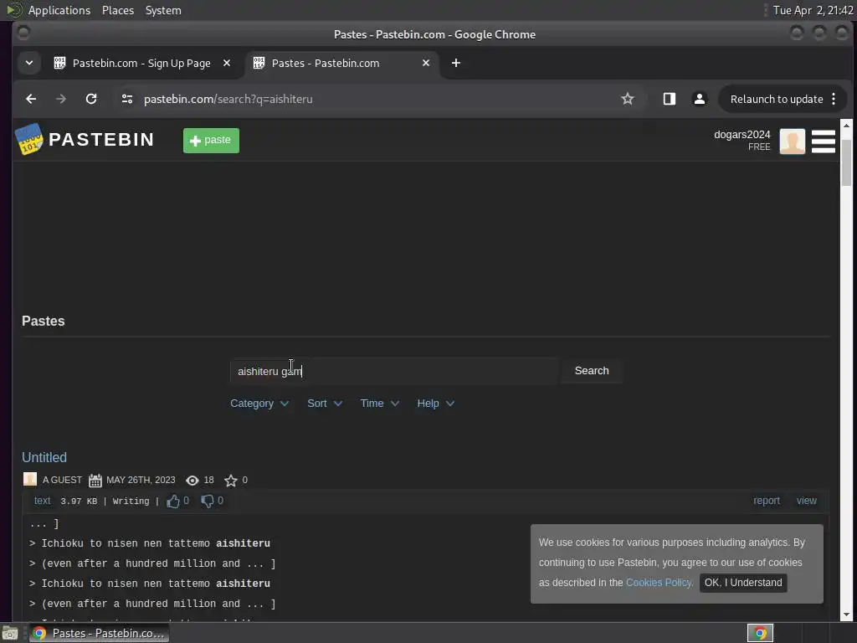Click the report link
857x643 pixels.
[x=767, y=501]
